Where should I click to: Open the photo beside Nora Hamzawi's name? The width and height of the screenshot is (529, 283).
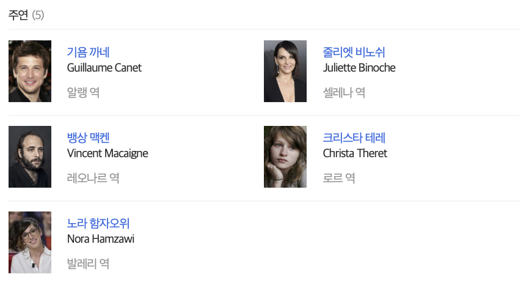click(30, 243)
